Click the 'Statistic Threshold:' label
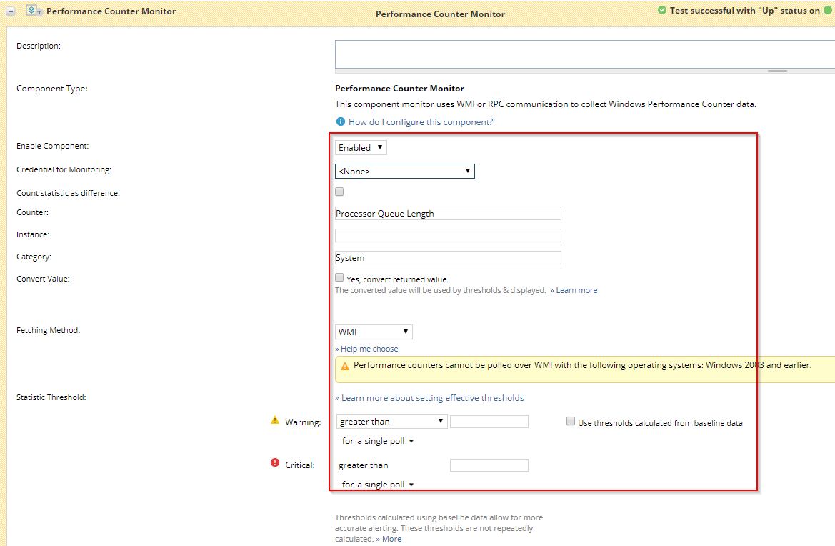 tap(51, 397)
